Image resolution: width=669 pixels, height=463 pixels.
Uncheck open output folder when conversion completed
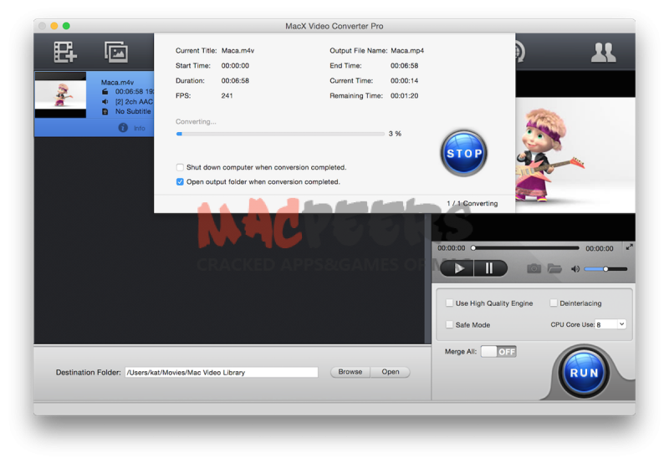tap(181, 181)
